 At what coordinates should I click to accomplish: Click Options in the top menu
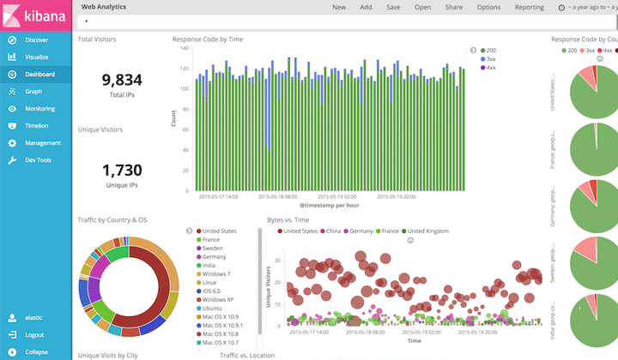coord(488,7)
